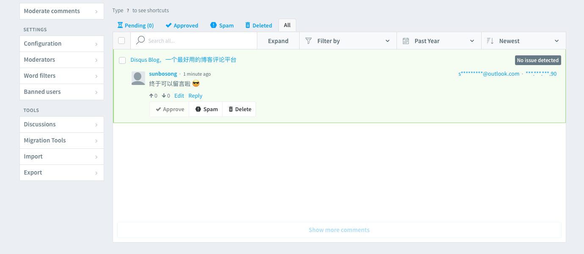The image size is (584, 254).
Task: Click the sunbosong user avatar
Action: point(138,78)
